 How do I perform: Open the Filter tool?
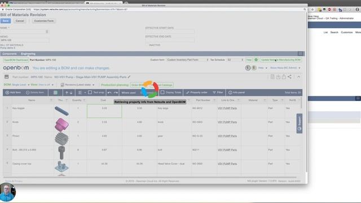click(x=218, y=92)
